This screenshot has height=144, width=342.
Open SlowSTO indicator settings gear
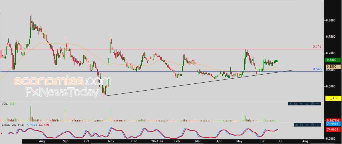click(x=312, y=125)
